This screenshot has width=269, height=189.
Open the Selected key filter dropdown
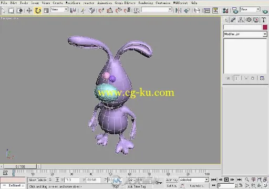click(x=194, y=180)
